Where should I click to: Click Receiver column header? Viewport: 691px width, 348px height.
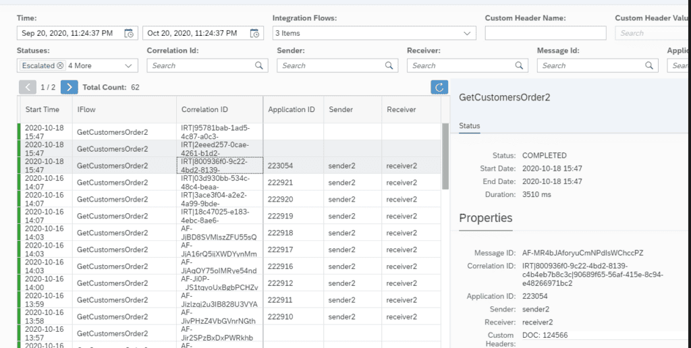(411, 110)
